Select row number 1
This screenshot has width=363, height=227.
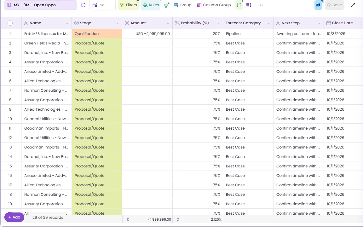coord(10,34)
